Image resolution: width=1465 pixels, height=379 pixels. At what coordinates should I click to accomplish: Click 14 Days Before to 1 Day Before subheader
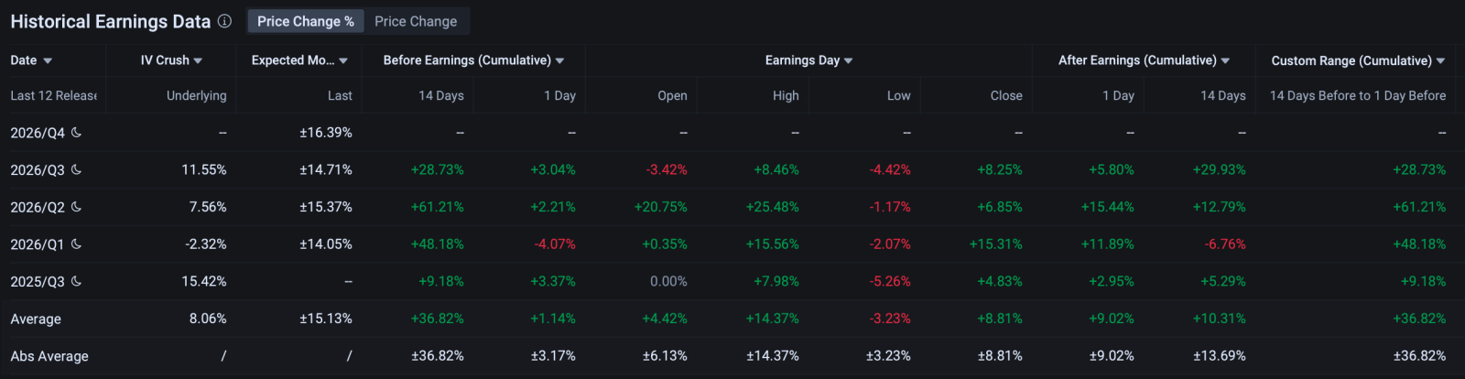1358,95
